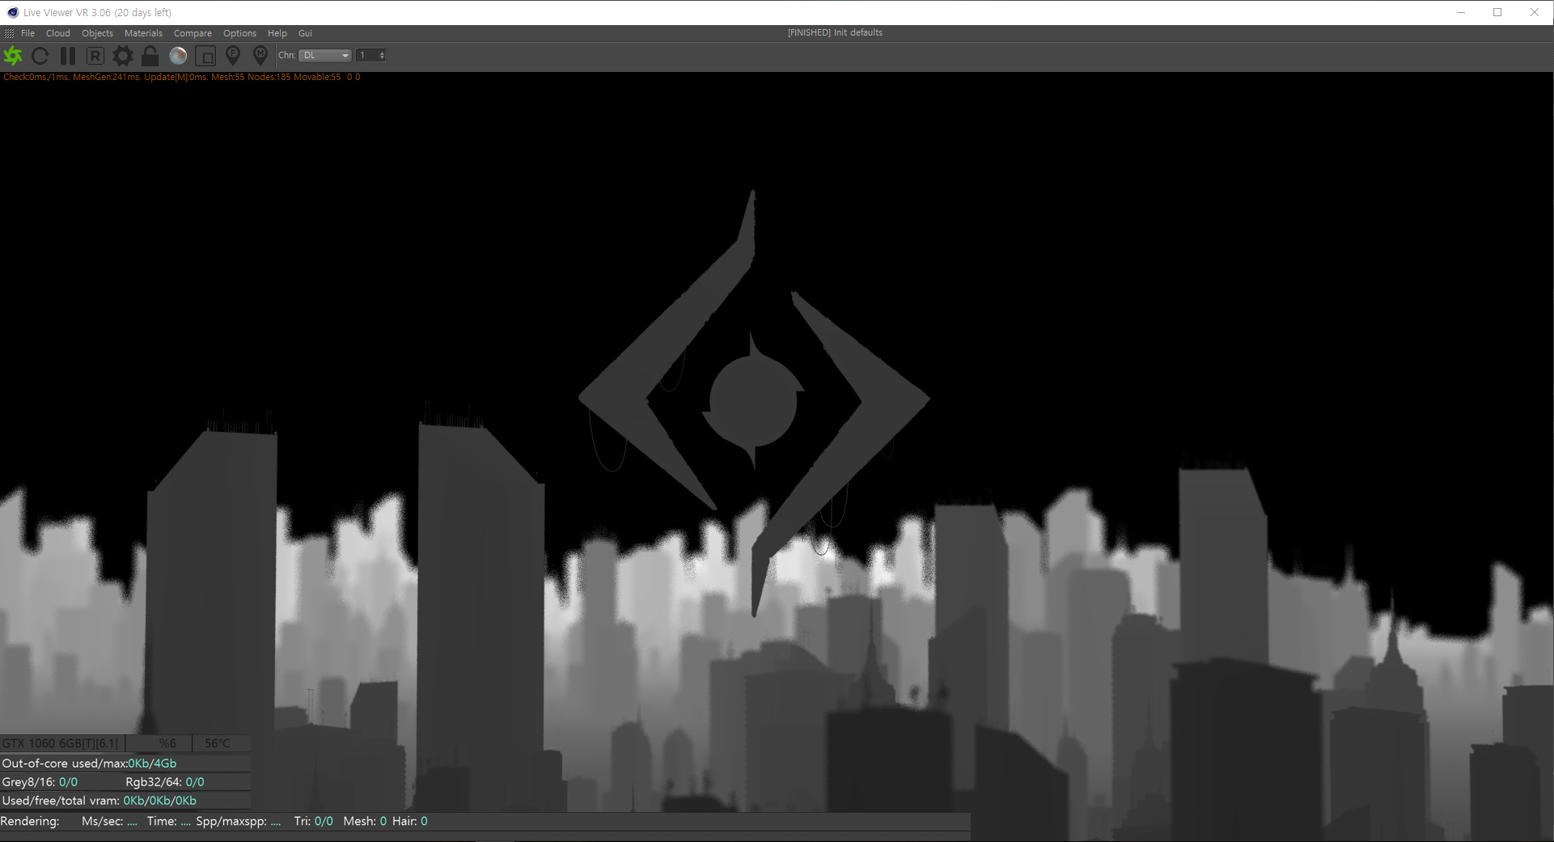Open Octane settings with the gear icon

pos(123,56)
